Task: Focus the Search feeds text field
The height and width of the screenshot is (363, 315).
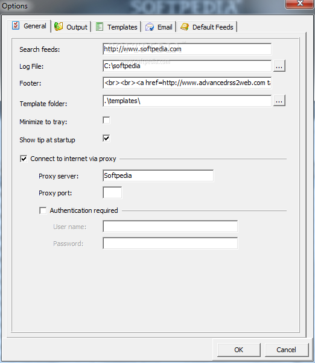Action: pos(187,49)
